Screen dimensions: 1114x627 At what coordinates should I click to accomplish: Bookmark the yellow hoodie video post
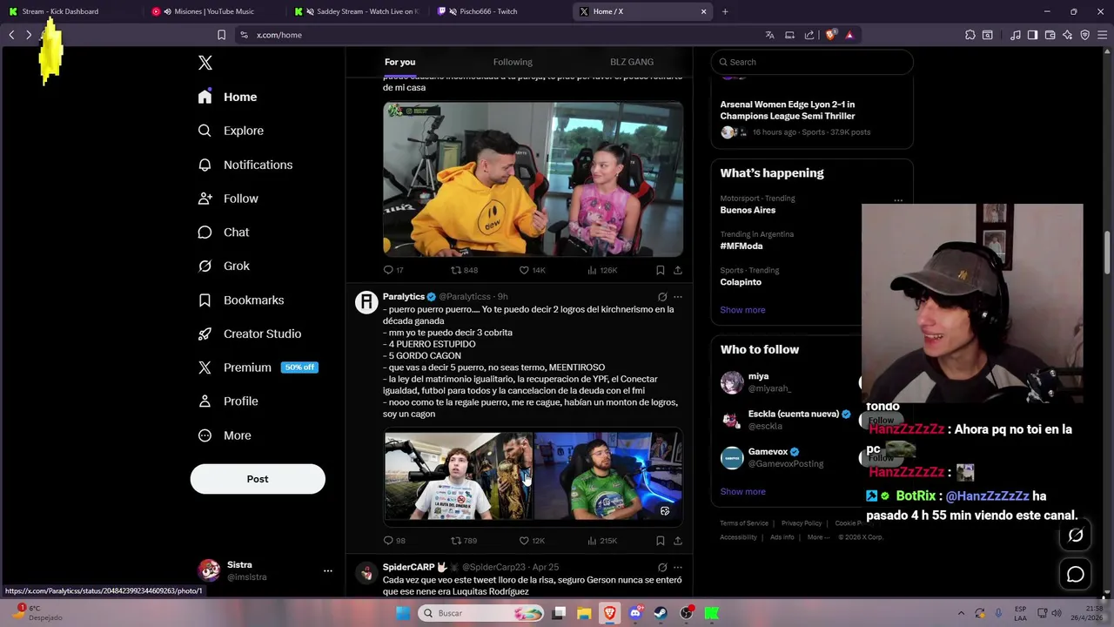(x=661, y=270)
